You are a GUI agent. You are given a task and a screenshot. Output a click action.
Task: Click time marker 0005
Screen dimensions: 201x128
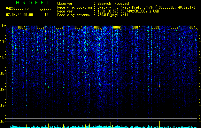tap(98, 28)
